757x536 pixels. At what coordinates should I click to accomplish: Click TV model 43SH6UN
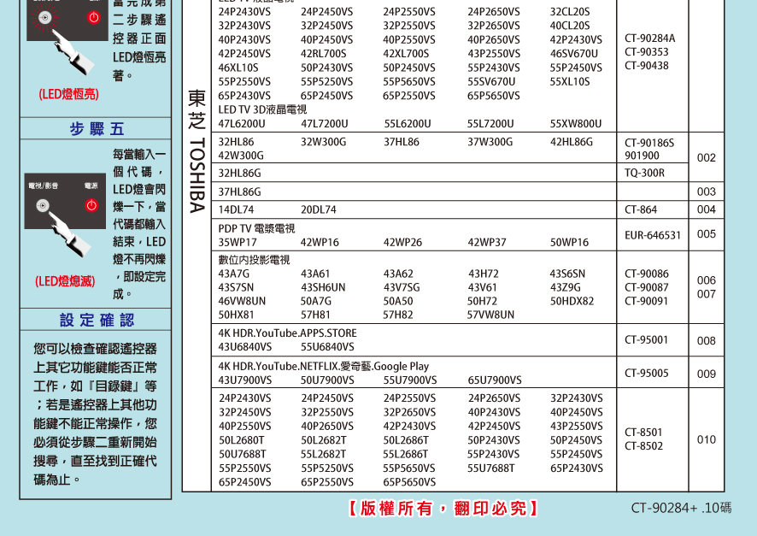323,287
